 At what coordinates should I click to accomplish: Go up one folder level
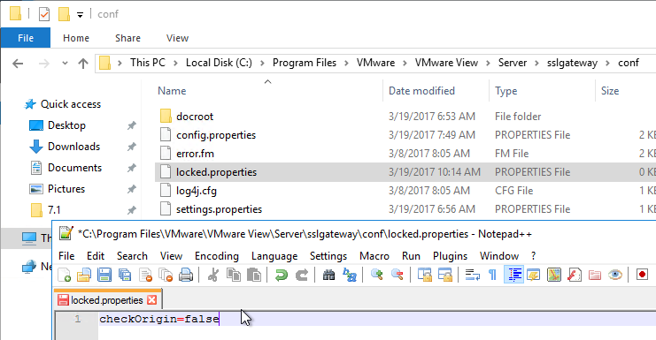(83, 64)
